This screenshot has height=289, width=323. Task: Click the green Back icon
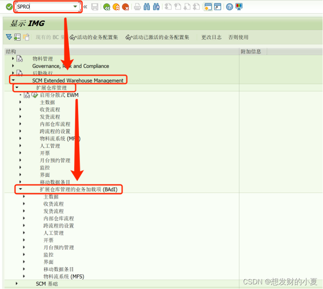click(x=107, y=7)
